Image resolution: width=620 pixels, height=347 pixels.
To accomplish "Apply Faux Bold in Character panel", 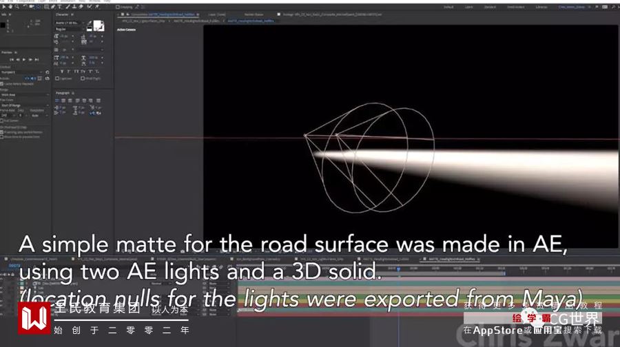I will pos(62,72).
